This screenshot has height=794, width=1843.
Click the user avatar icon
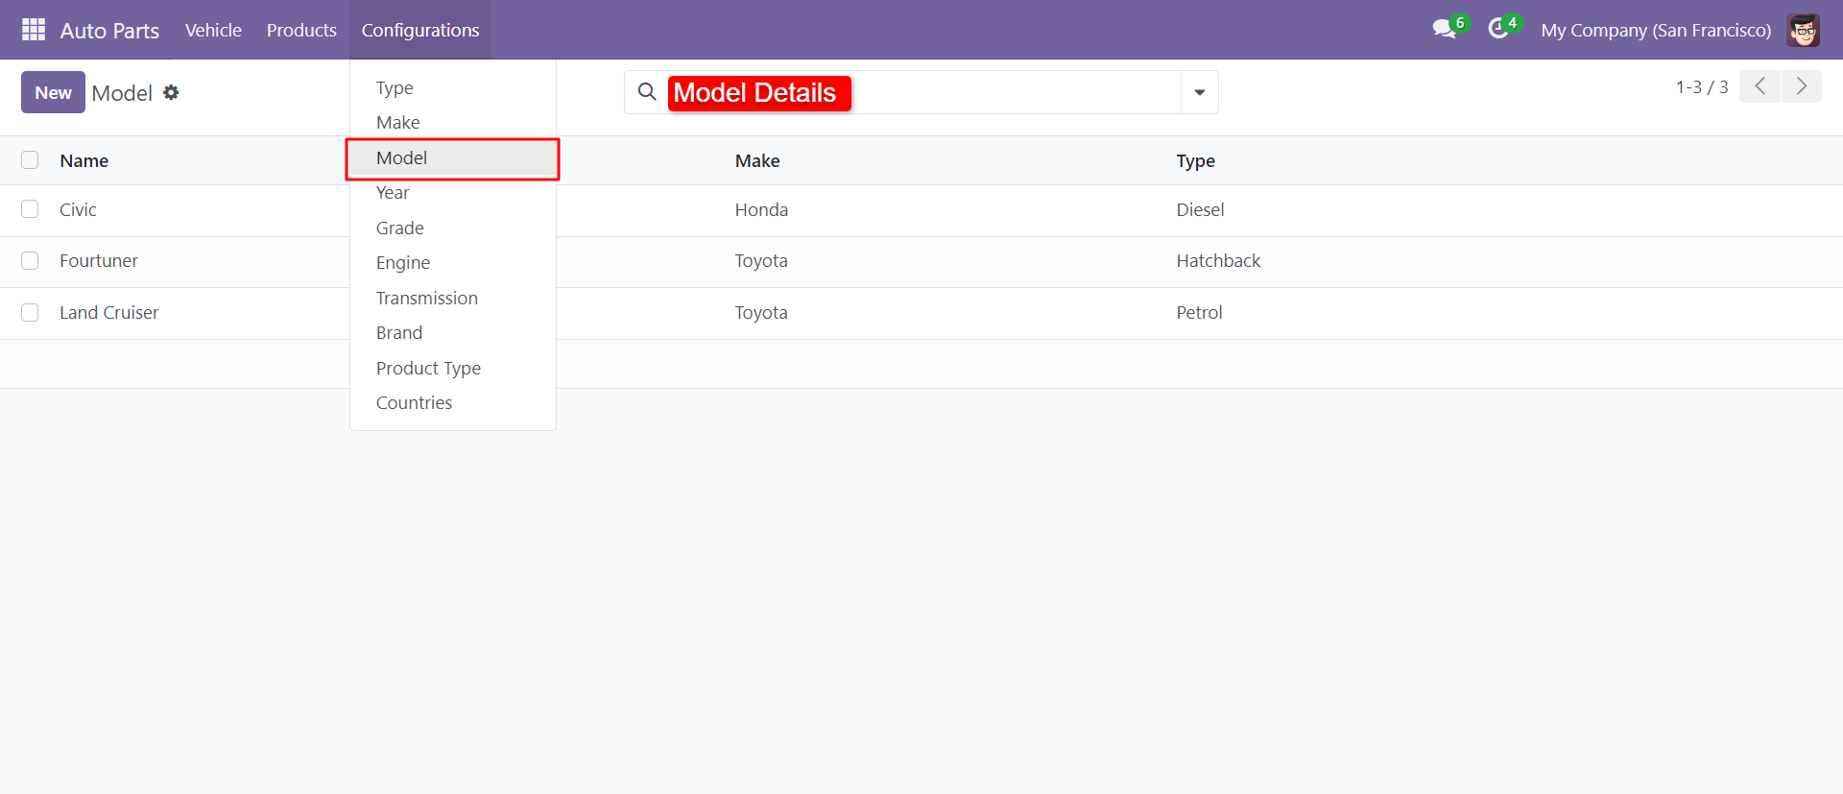coord(1803,30)
